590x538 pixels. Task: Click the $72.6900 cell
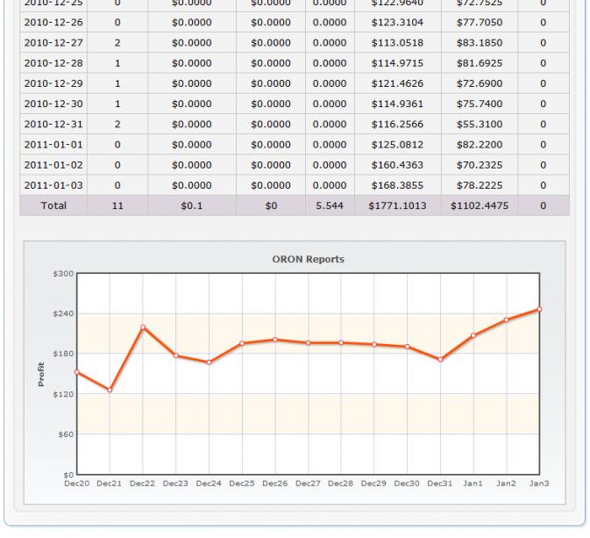480,83
